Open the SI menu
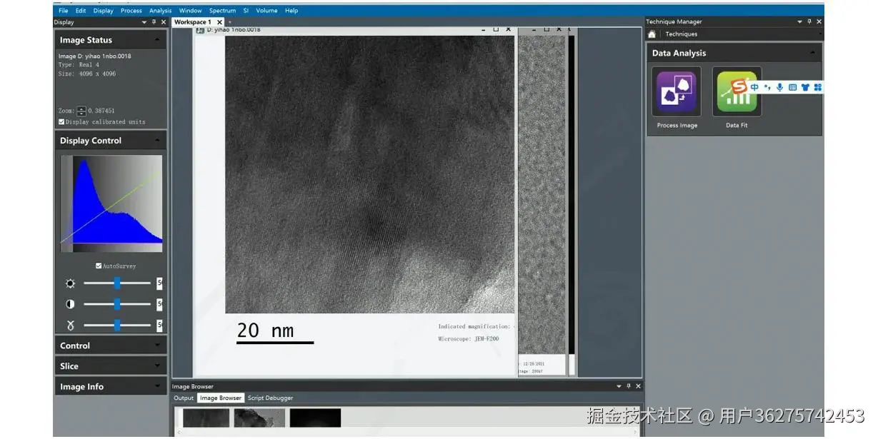The height and width of the screenshot is (439, 878). (246, 11)
